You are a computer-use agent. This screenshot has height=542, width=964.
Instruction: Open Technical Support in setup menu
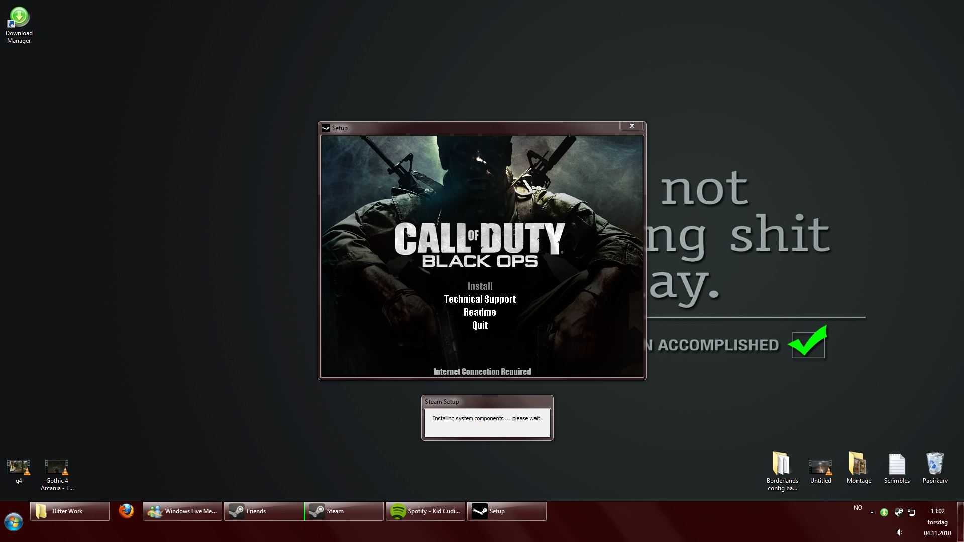tap(480, 299)
